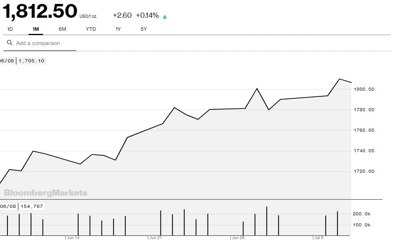Image resolution: width=396 pixels, height=243 pixels.
Task: Select the 1M time range tab
Action: (36, 29)
